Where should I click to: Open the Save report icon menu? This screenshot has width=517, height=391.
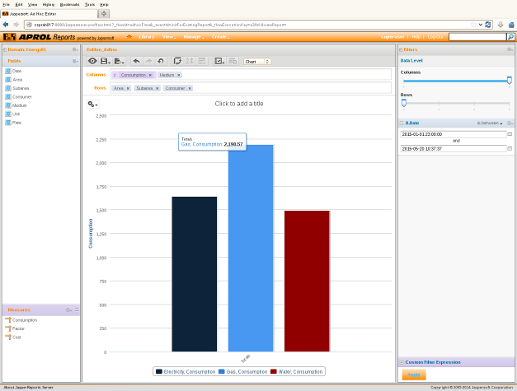tap(106, 61)
